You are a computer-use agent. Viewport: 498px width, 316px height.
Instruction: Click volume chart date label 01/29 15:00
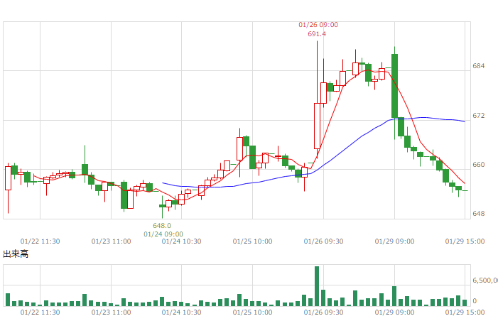point(465,312)
